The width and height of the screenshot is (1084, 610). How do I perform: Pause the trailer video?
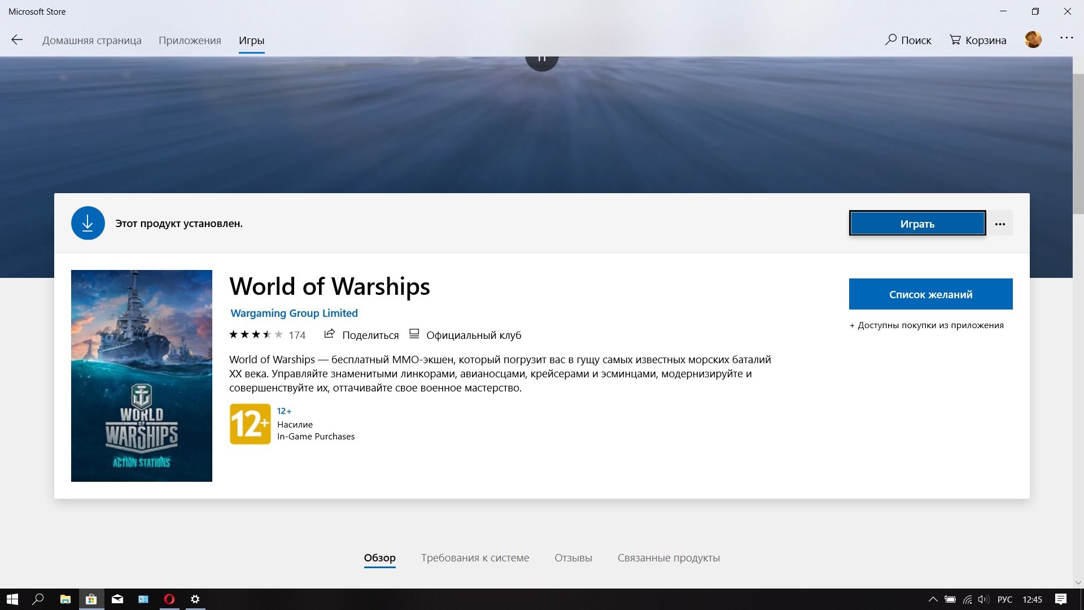click(x=541, y=60)
